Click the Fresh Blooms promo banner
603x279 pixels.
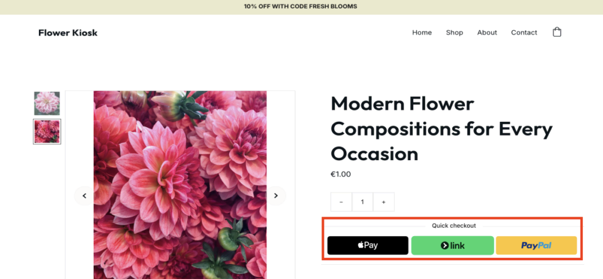301,6
